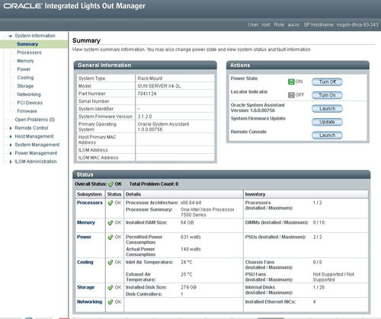
Task: Click the System Firmware Update button
Action: 327,122
